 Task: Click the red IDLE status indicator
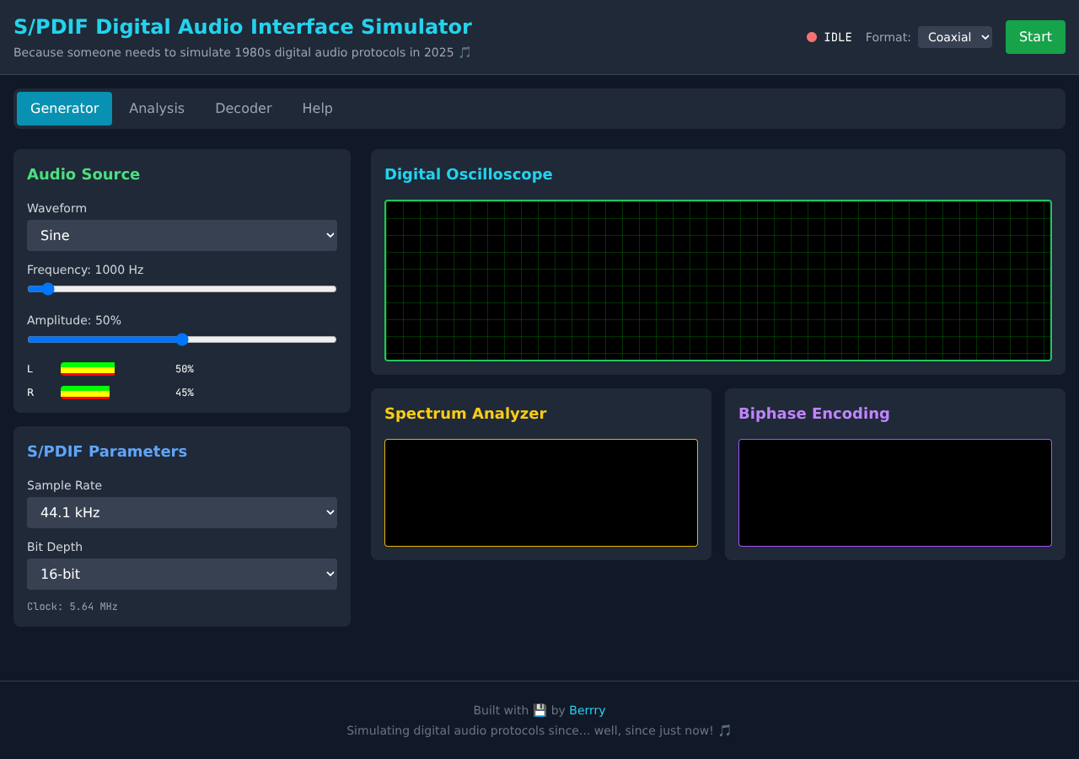(x=812, y=36)
